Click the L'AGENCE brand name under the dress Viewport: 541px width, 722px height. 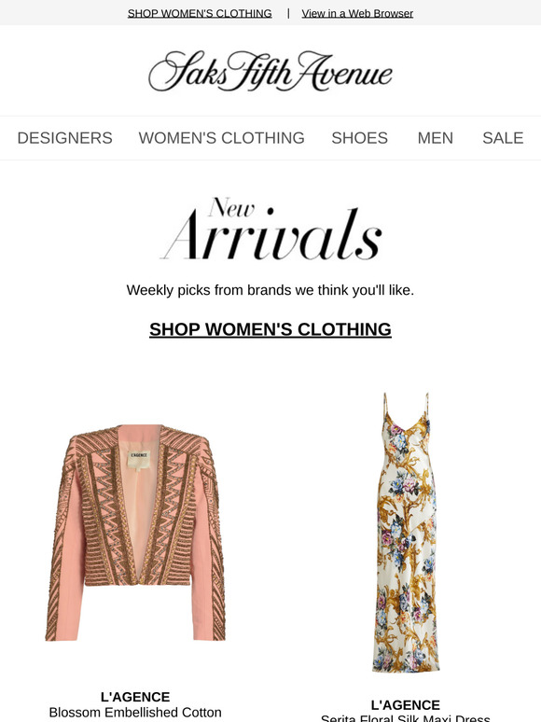(406, 705)
